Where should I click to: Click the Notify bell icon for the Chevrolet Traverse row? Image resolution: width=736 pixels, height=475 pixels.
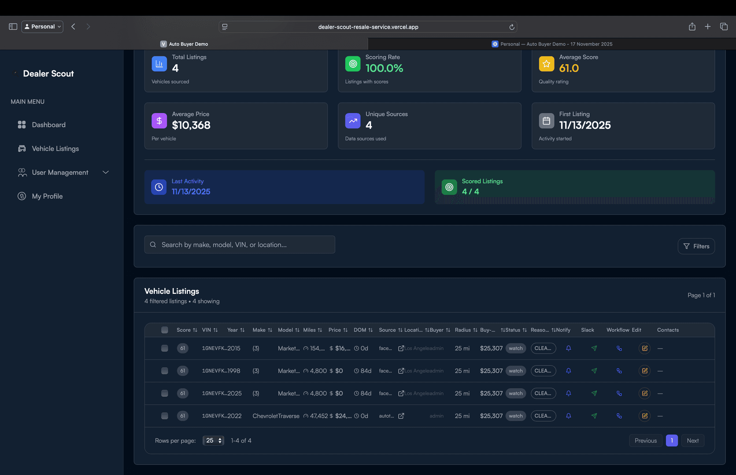click(569, 416)
